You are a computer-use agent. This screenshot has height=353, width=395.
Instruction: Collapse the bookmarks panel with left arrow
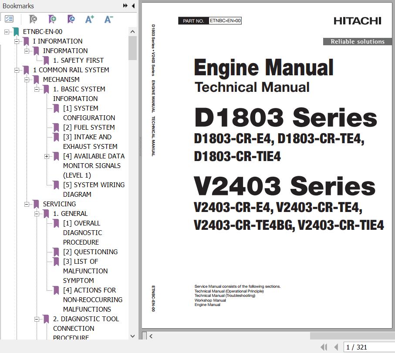click(x=133, y=6)
